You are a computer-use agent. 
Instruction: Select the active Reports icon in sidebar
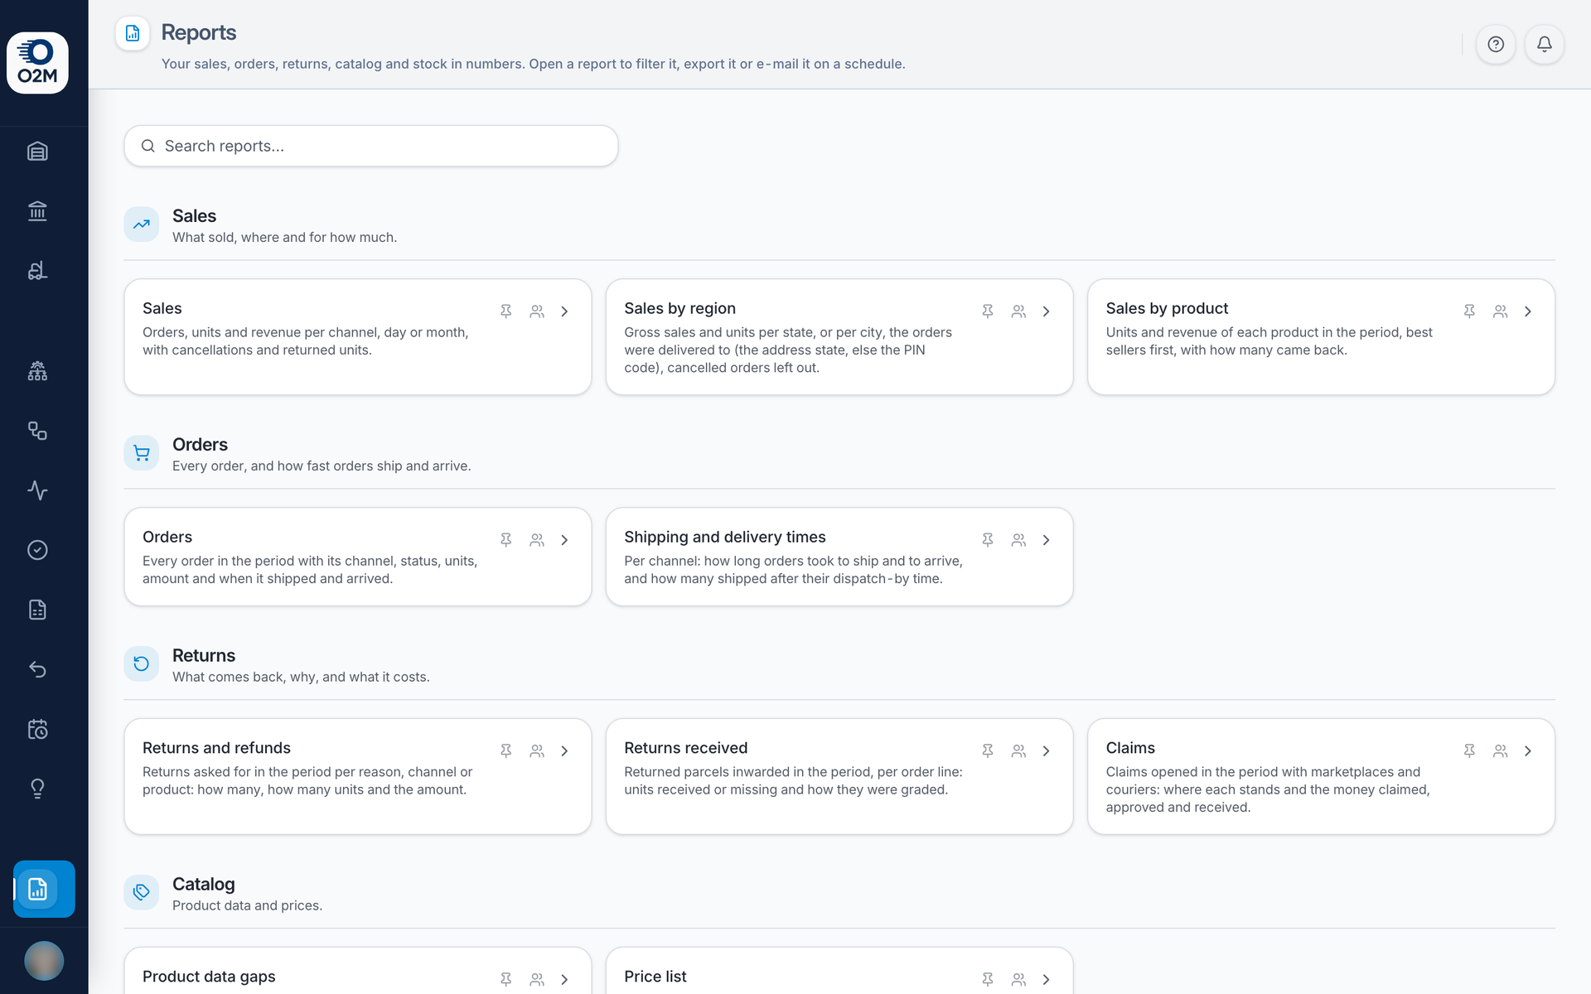44,889
